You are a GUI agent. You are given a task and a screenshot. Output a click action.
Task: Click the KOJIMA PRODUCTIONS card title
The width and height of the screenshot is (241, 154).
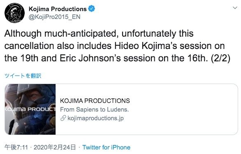95,101
